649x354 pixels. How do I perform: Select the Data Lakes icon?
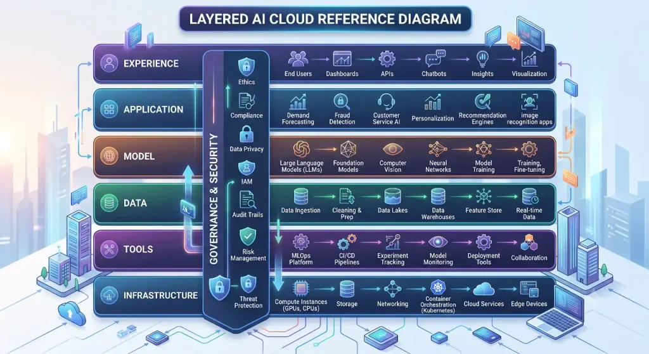tap(392, 197)
